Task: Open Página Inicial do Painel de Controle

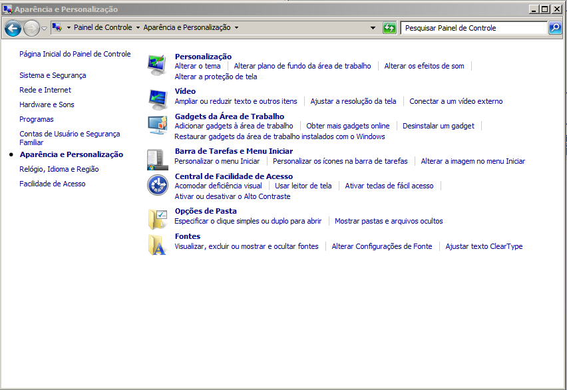Action: [75, 54]
